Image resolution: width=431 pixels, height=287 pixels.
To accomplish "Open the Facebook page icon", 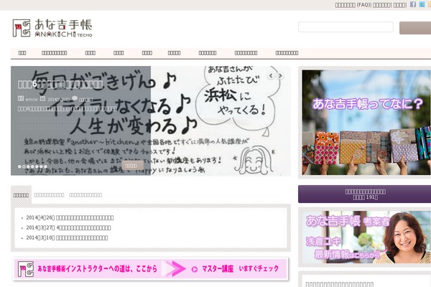I will 413,4.
